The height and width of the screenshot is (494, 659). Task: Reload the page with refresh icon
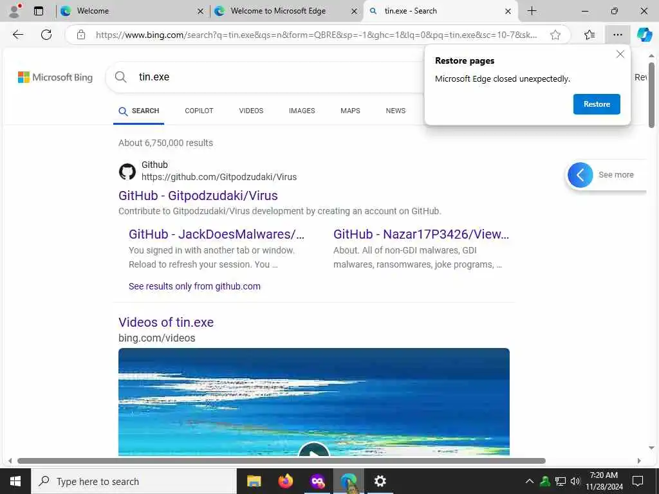[46, 35]
